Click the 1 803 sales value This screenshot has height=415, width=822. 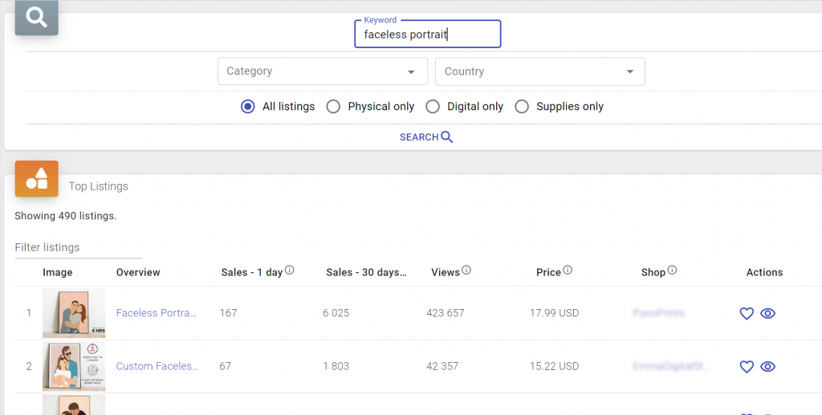[x=336, y=366]
